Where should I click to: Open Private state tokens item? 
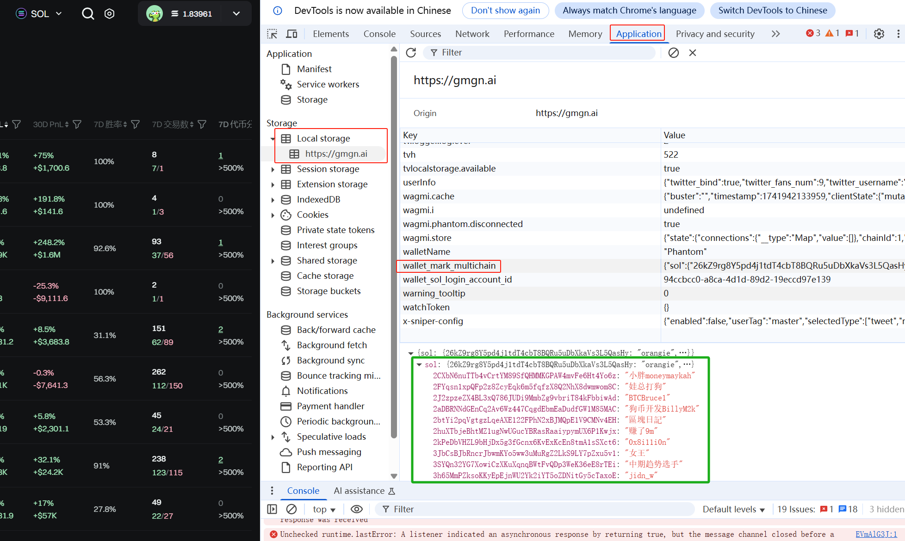(x=335, y=230)
